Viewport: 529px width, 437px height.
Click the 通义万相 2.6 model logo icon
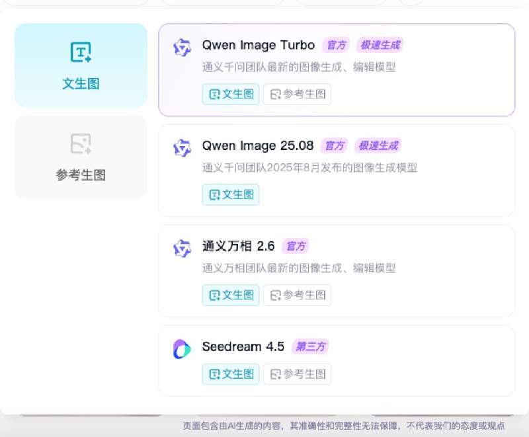181,248
